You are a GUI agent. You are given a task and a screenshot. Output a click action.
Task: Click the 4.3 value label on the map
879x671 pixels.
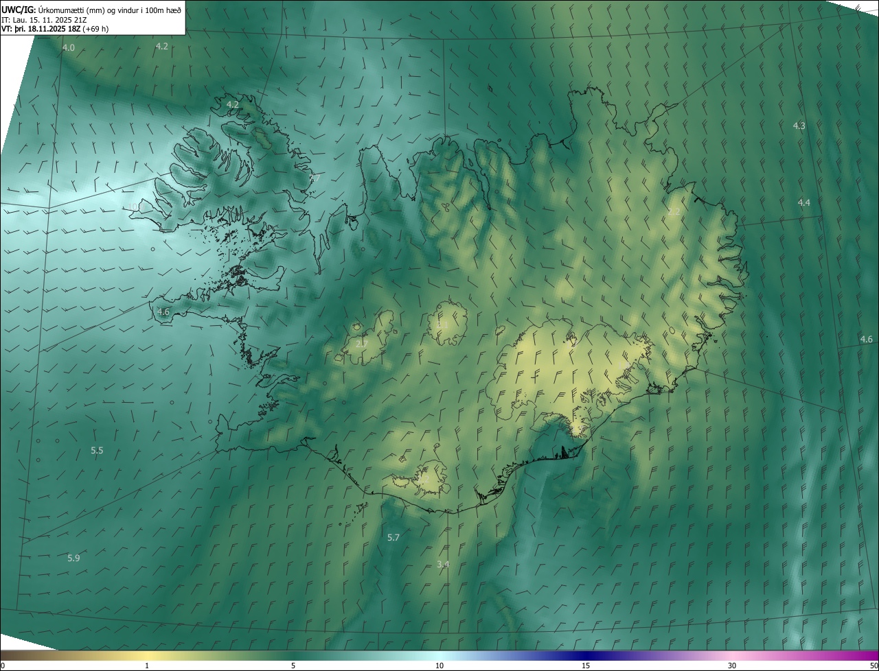(799, 126)
